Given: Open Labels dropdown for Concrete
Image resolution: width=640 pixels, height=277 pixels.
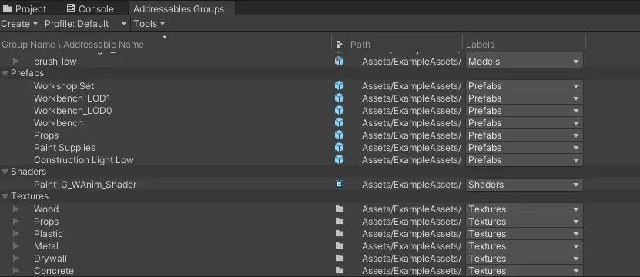Looking at the screenshot, I should point(524,270).
